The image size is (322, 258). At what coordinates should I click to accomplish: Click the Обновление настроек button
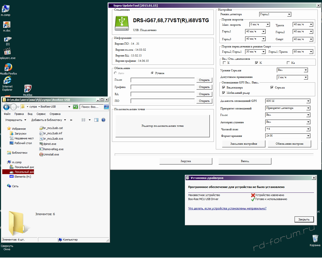point(290,144)
